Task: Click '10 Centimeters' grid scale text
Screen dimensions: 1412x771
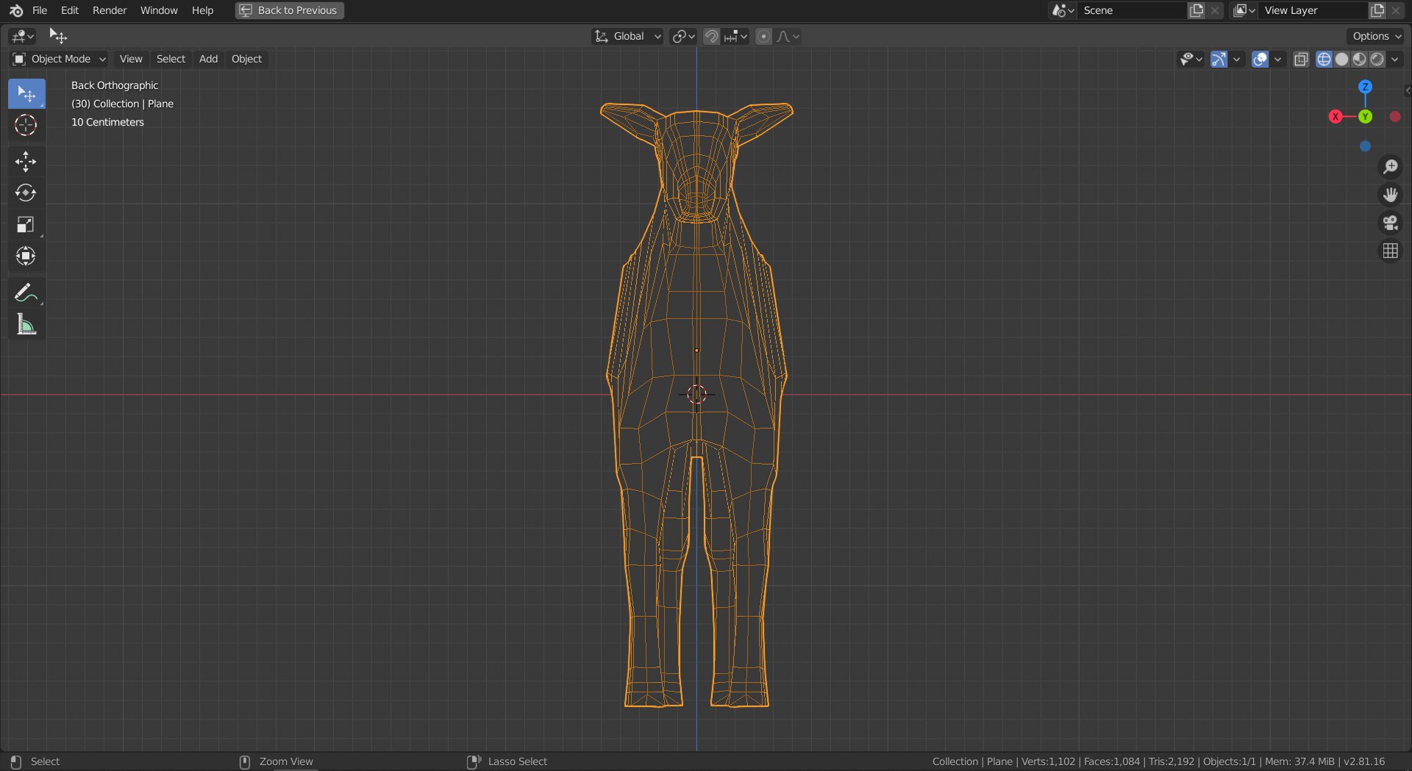Action: click(x=107, y=122)
